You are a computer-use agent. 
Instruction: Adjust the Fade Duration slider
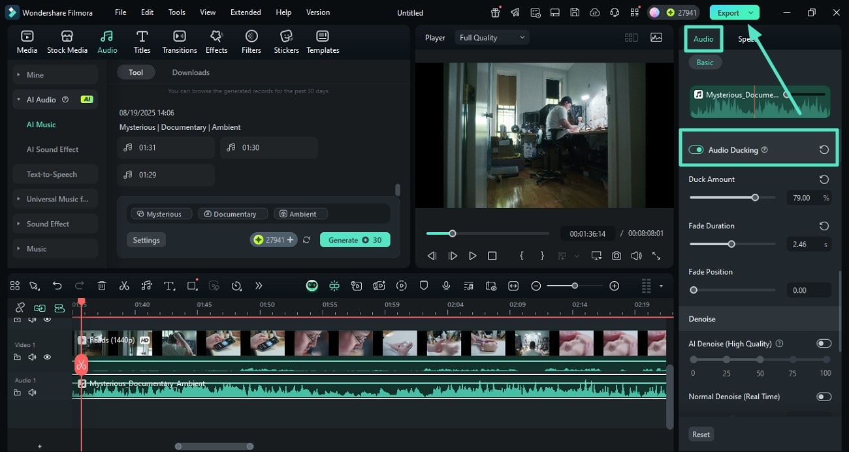tap(732, 244)
